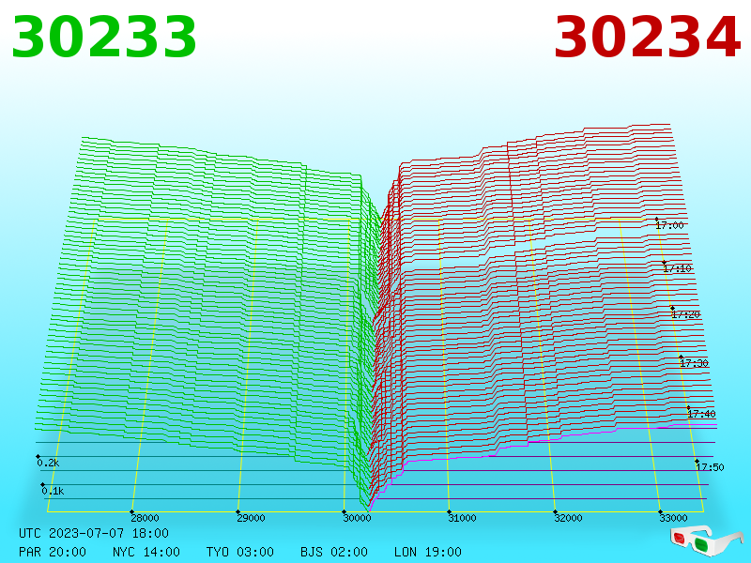This screenshot has width=751, height=563.
Task: Select the 31000 price axis label
Action: point(462,518)
